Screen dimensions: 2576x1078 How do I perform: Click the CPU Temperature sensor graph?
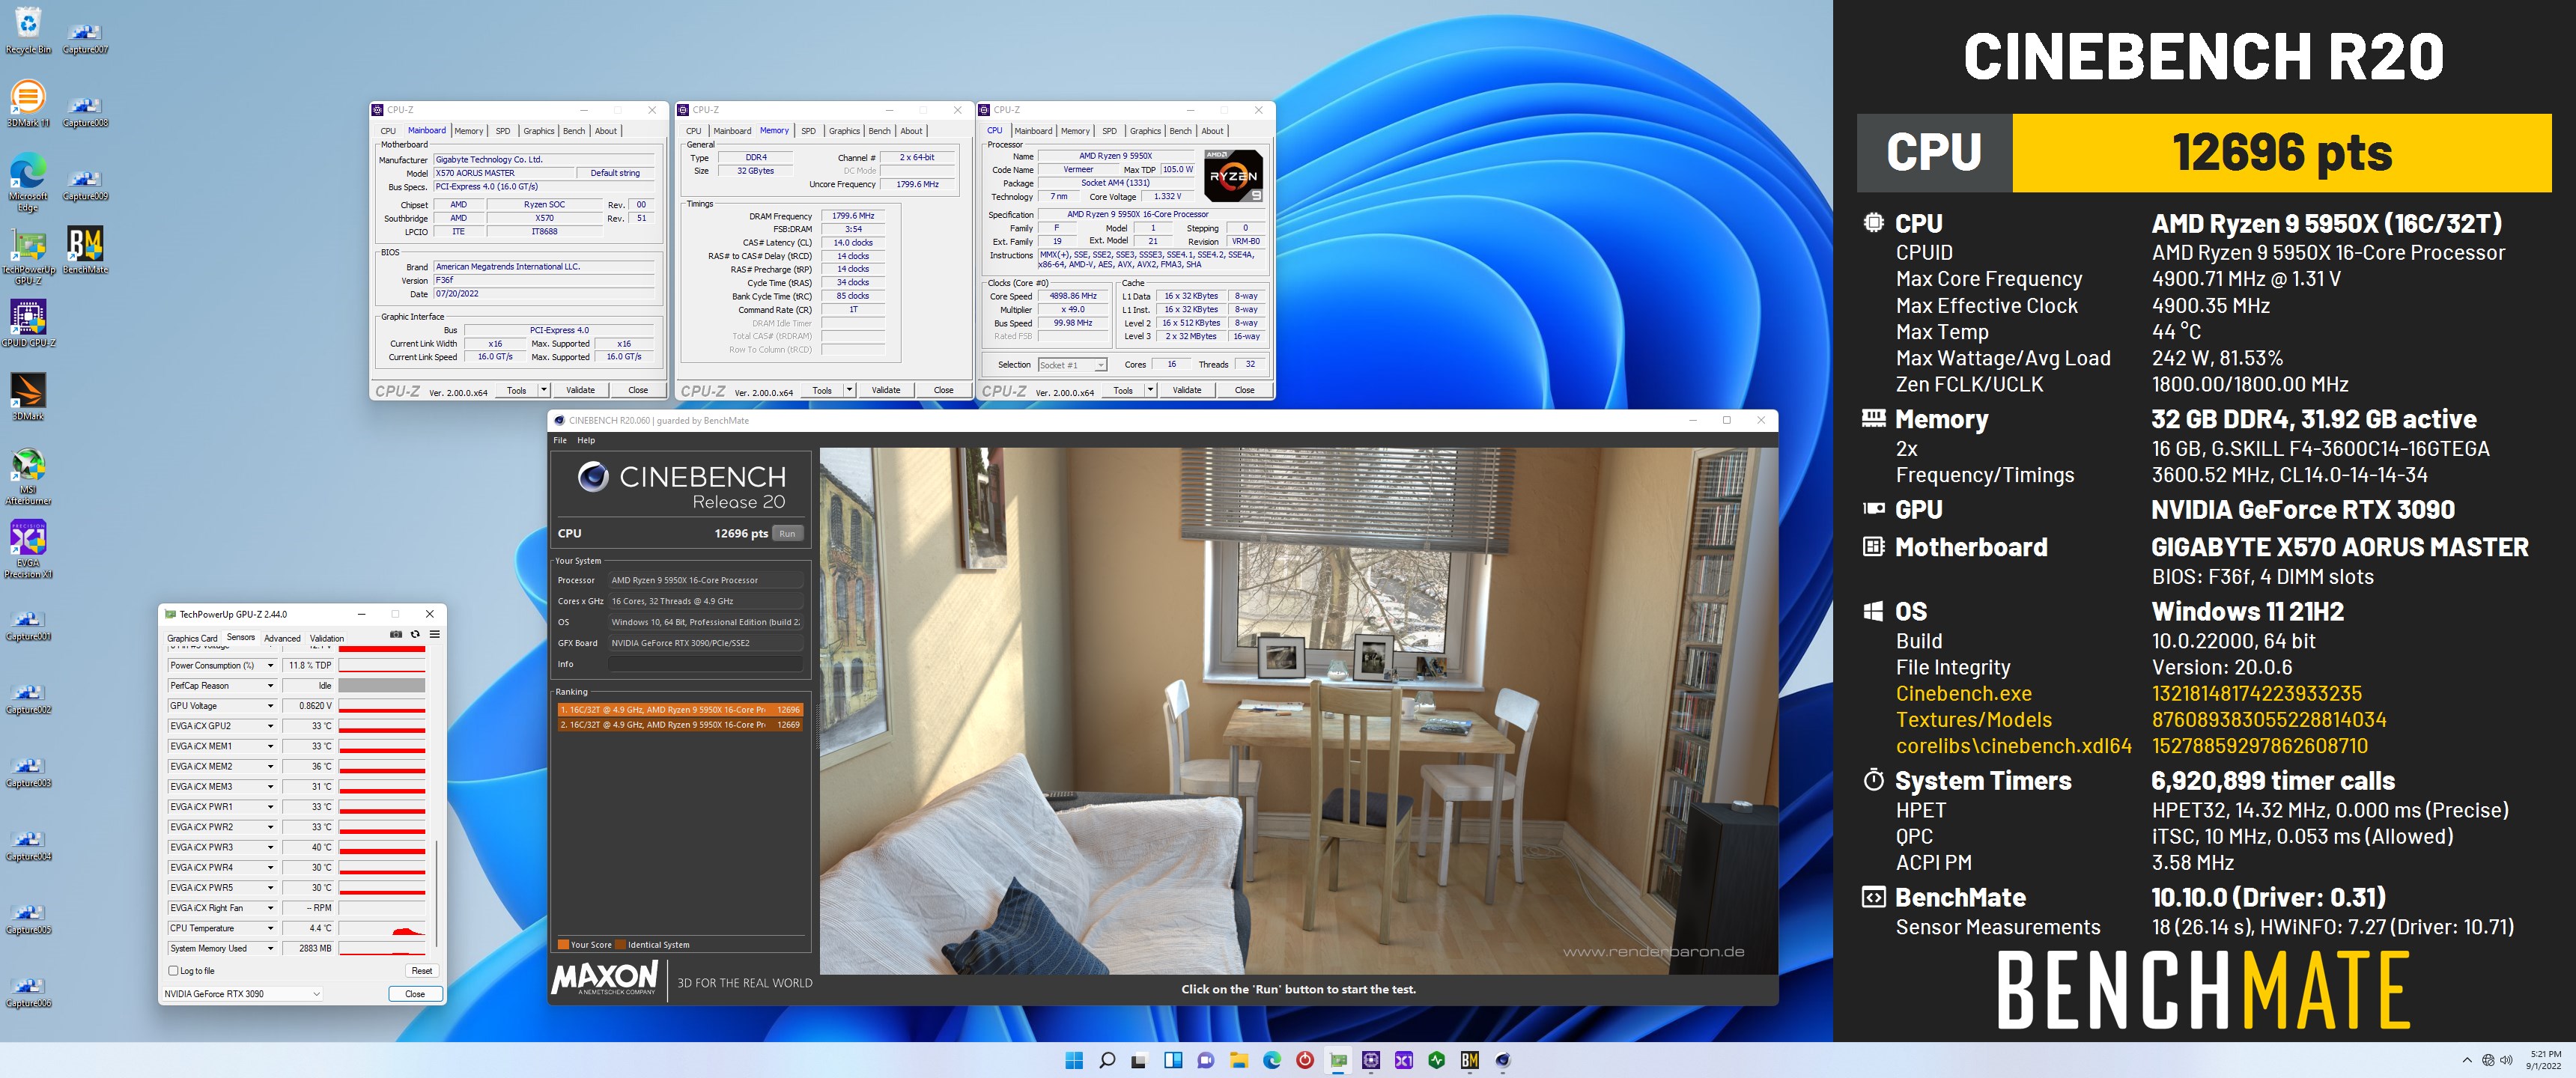[382, 928]
